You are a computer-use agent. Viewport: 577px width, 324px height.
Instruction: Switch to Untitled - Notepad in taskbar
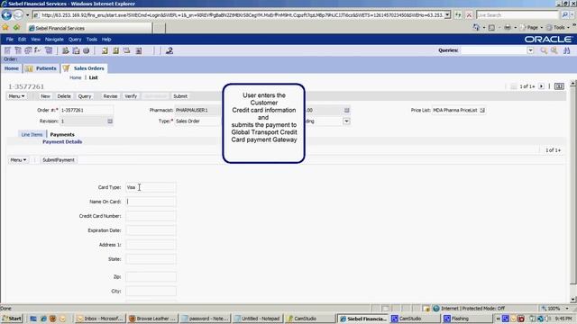pyautogui.click(x=258, y=319)
